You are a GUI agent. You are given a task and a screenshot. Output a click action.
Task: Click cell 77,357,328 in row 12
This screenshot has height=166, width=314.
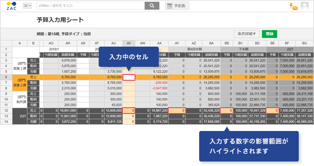[305, 110]
